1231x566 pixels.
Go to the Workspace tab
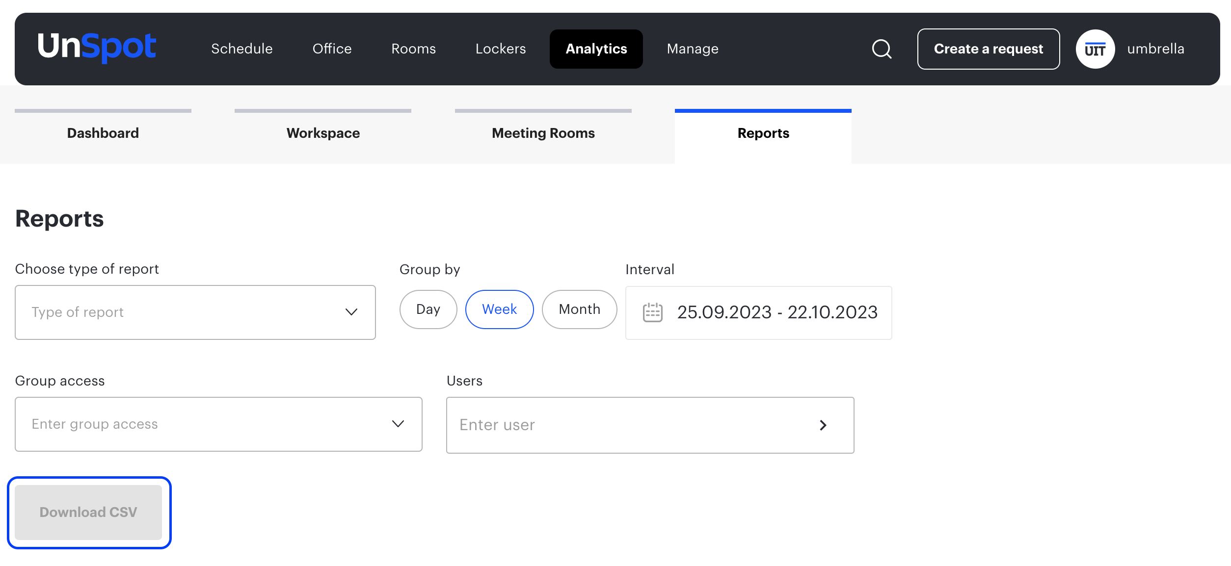coord(323,133)
